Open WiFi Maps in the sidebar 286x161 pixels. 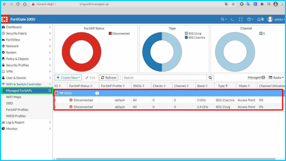point(13,97)
